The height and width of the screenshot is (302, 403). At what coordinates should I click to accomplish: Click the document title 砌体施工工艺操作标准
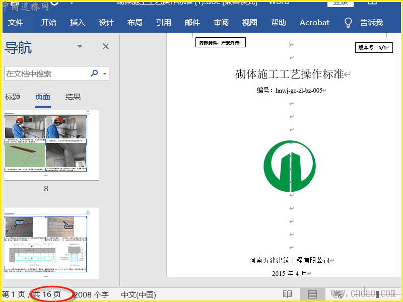point(290,74)
